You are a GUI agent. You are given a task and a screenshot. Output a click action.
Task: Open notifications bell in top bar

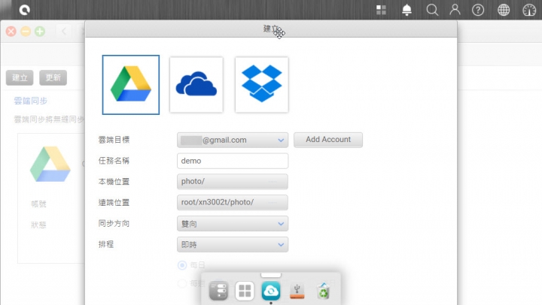406,10
